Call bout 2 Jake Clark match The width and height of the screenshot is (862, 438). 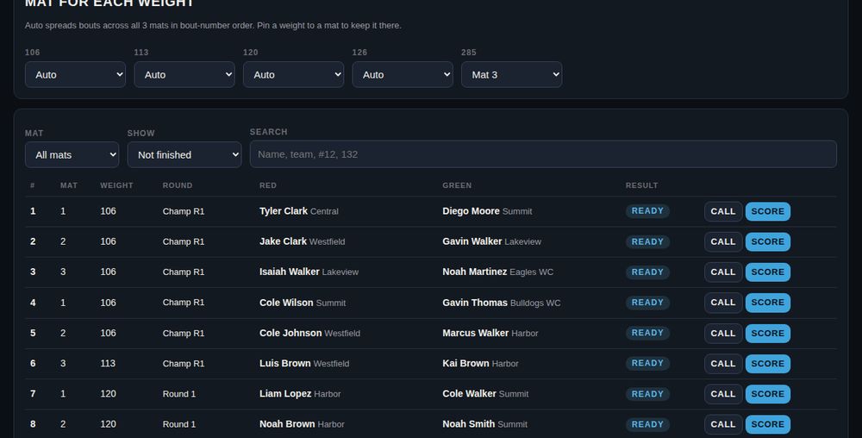tap(723, 241)
